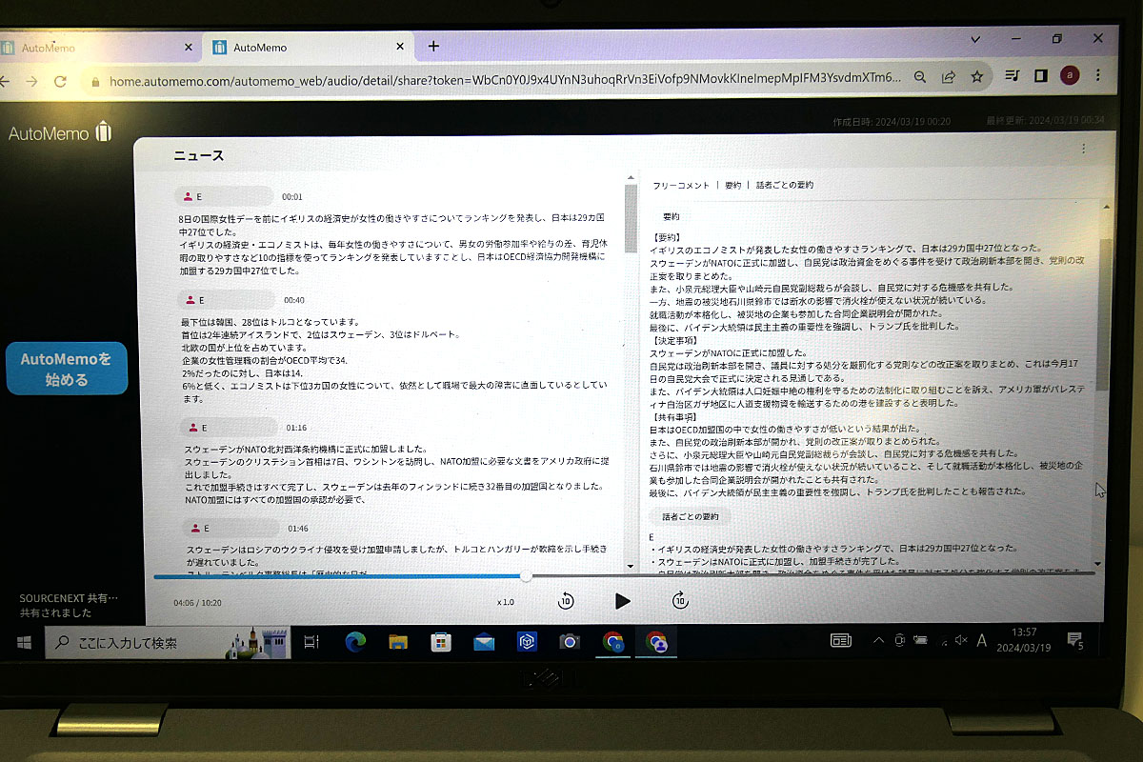Open the blue hexagon app on the taskbar

tap(527, 643)
